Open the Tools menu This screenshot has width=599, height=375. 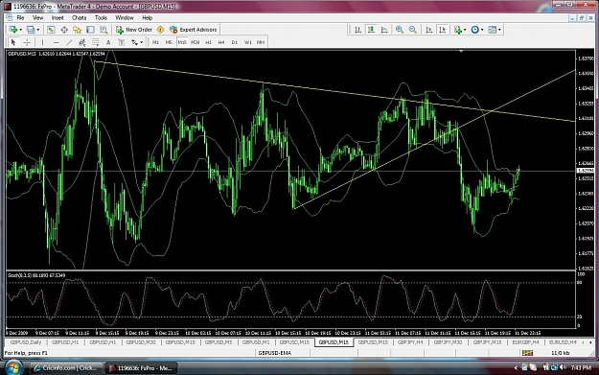pos(101,18)
